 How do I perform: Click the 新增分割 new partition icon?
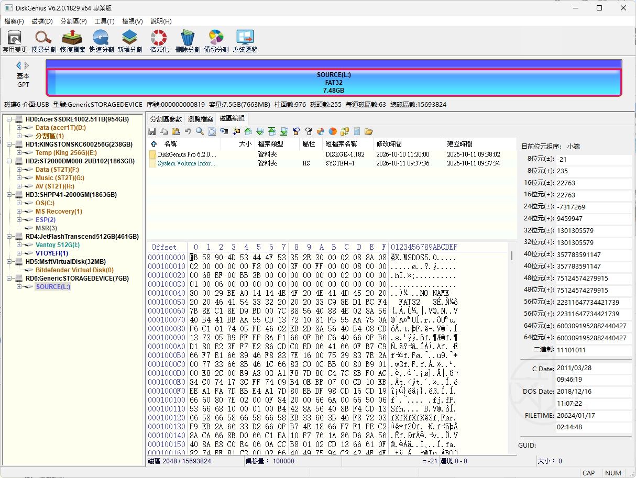click(130, 41)
